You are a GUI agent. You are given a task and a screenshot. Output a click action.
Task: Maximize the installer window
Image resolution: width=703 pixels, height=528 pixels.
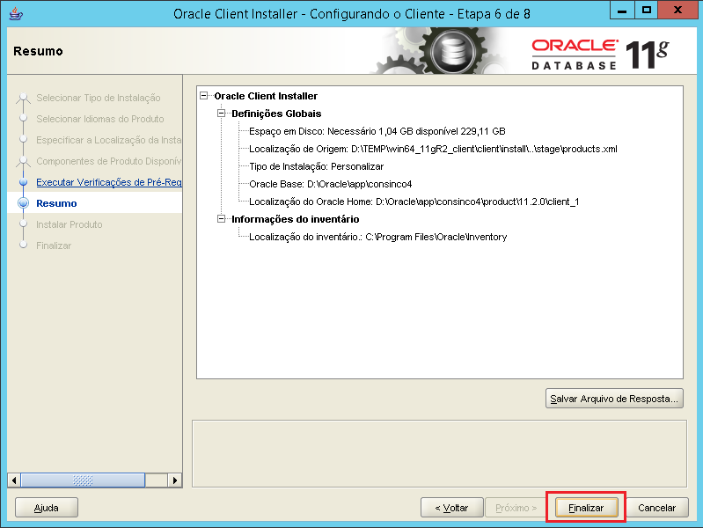click(646, 10)
